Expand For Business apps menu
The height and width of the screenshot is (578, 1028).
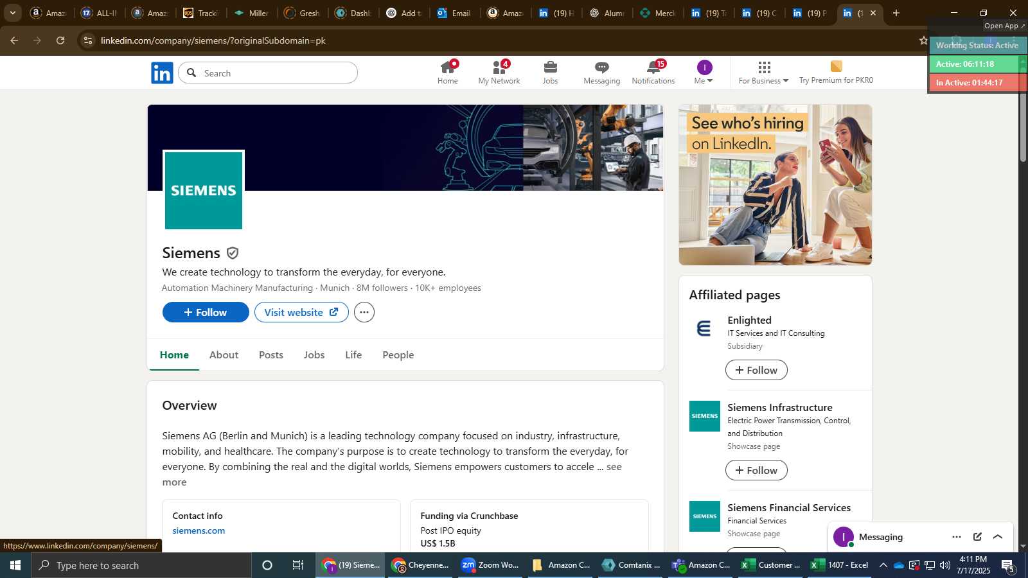click(763, 73)
